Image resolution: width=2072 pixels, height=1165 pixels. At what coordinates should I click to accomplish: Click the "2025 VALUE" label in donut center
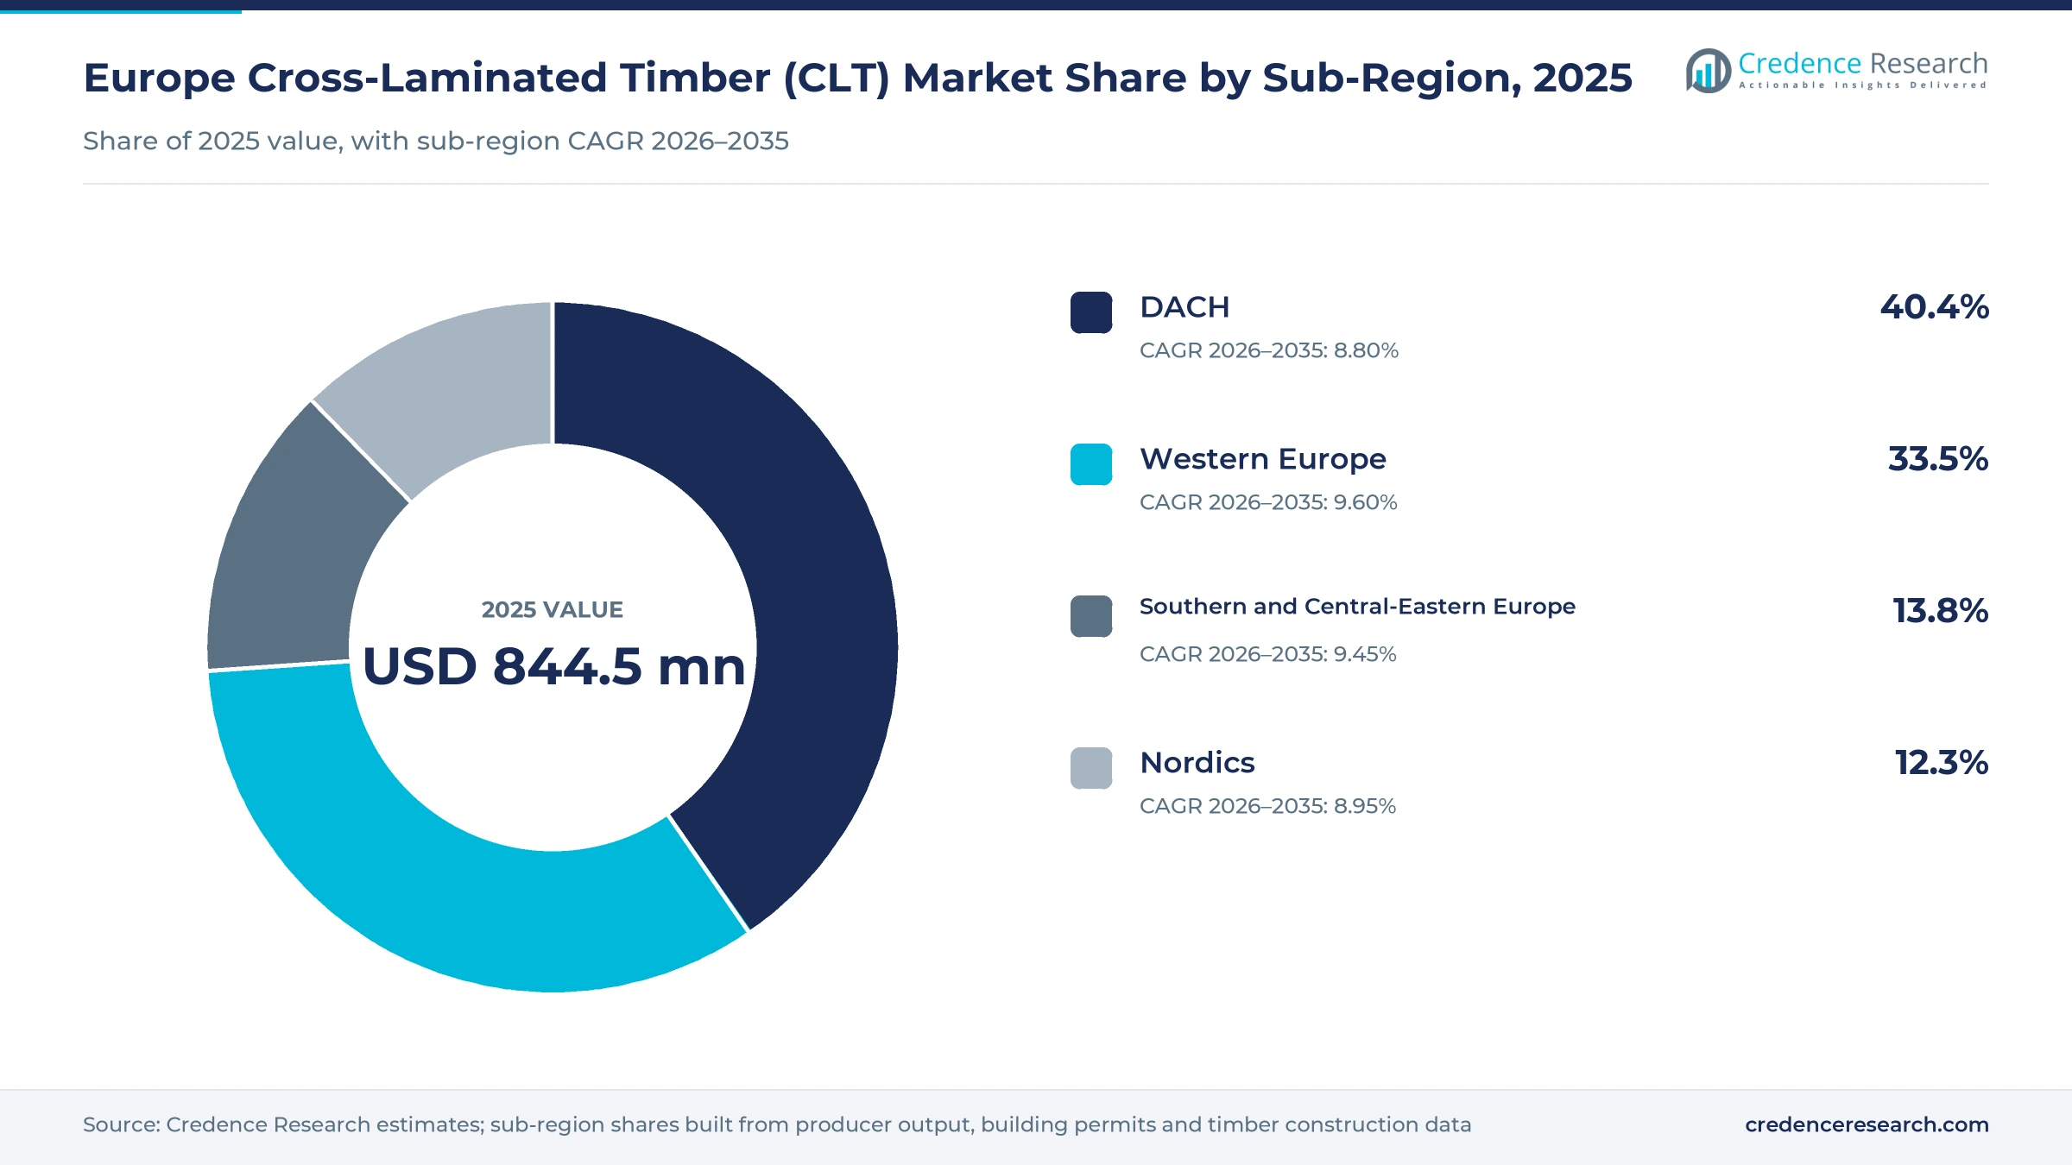tap(553, 610)
